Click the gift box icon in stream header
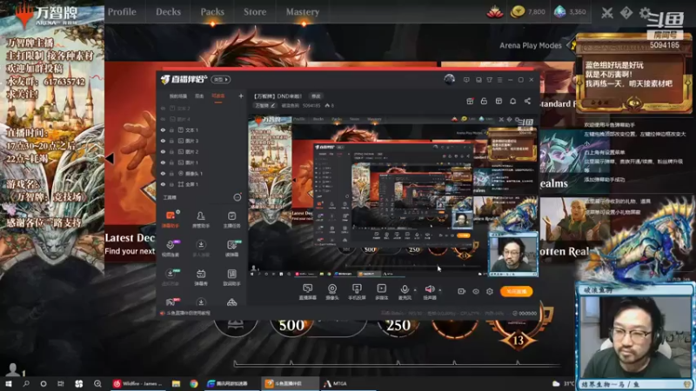This screenshot has width=696, height=391. tap(470, 101)
